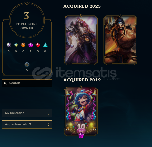Click the magenta gem on the Annie skin card
Screen dimensions: 152x147
pyautogui.click(x=81, y=135)
